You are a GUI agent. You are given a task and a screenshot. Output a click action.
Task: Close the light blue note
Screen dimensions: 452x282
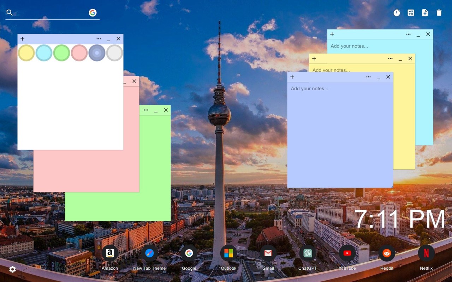428,34
